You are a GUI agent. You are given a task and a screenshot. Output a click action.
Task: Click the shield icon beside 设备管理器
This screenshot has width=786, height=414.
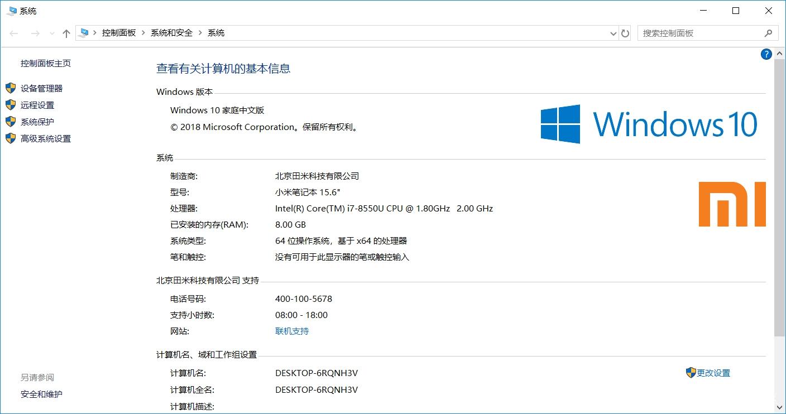[x=10, y=88]
